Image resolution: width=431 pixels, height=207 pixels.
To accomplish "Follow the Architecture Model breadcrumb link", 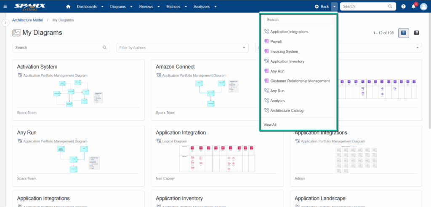I will point(27,20).
